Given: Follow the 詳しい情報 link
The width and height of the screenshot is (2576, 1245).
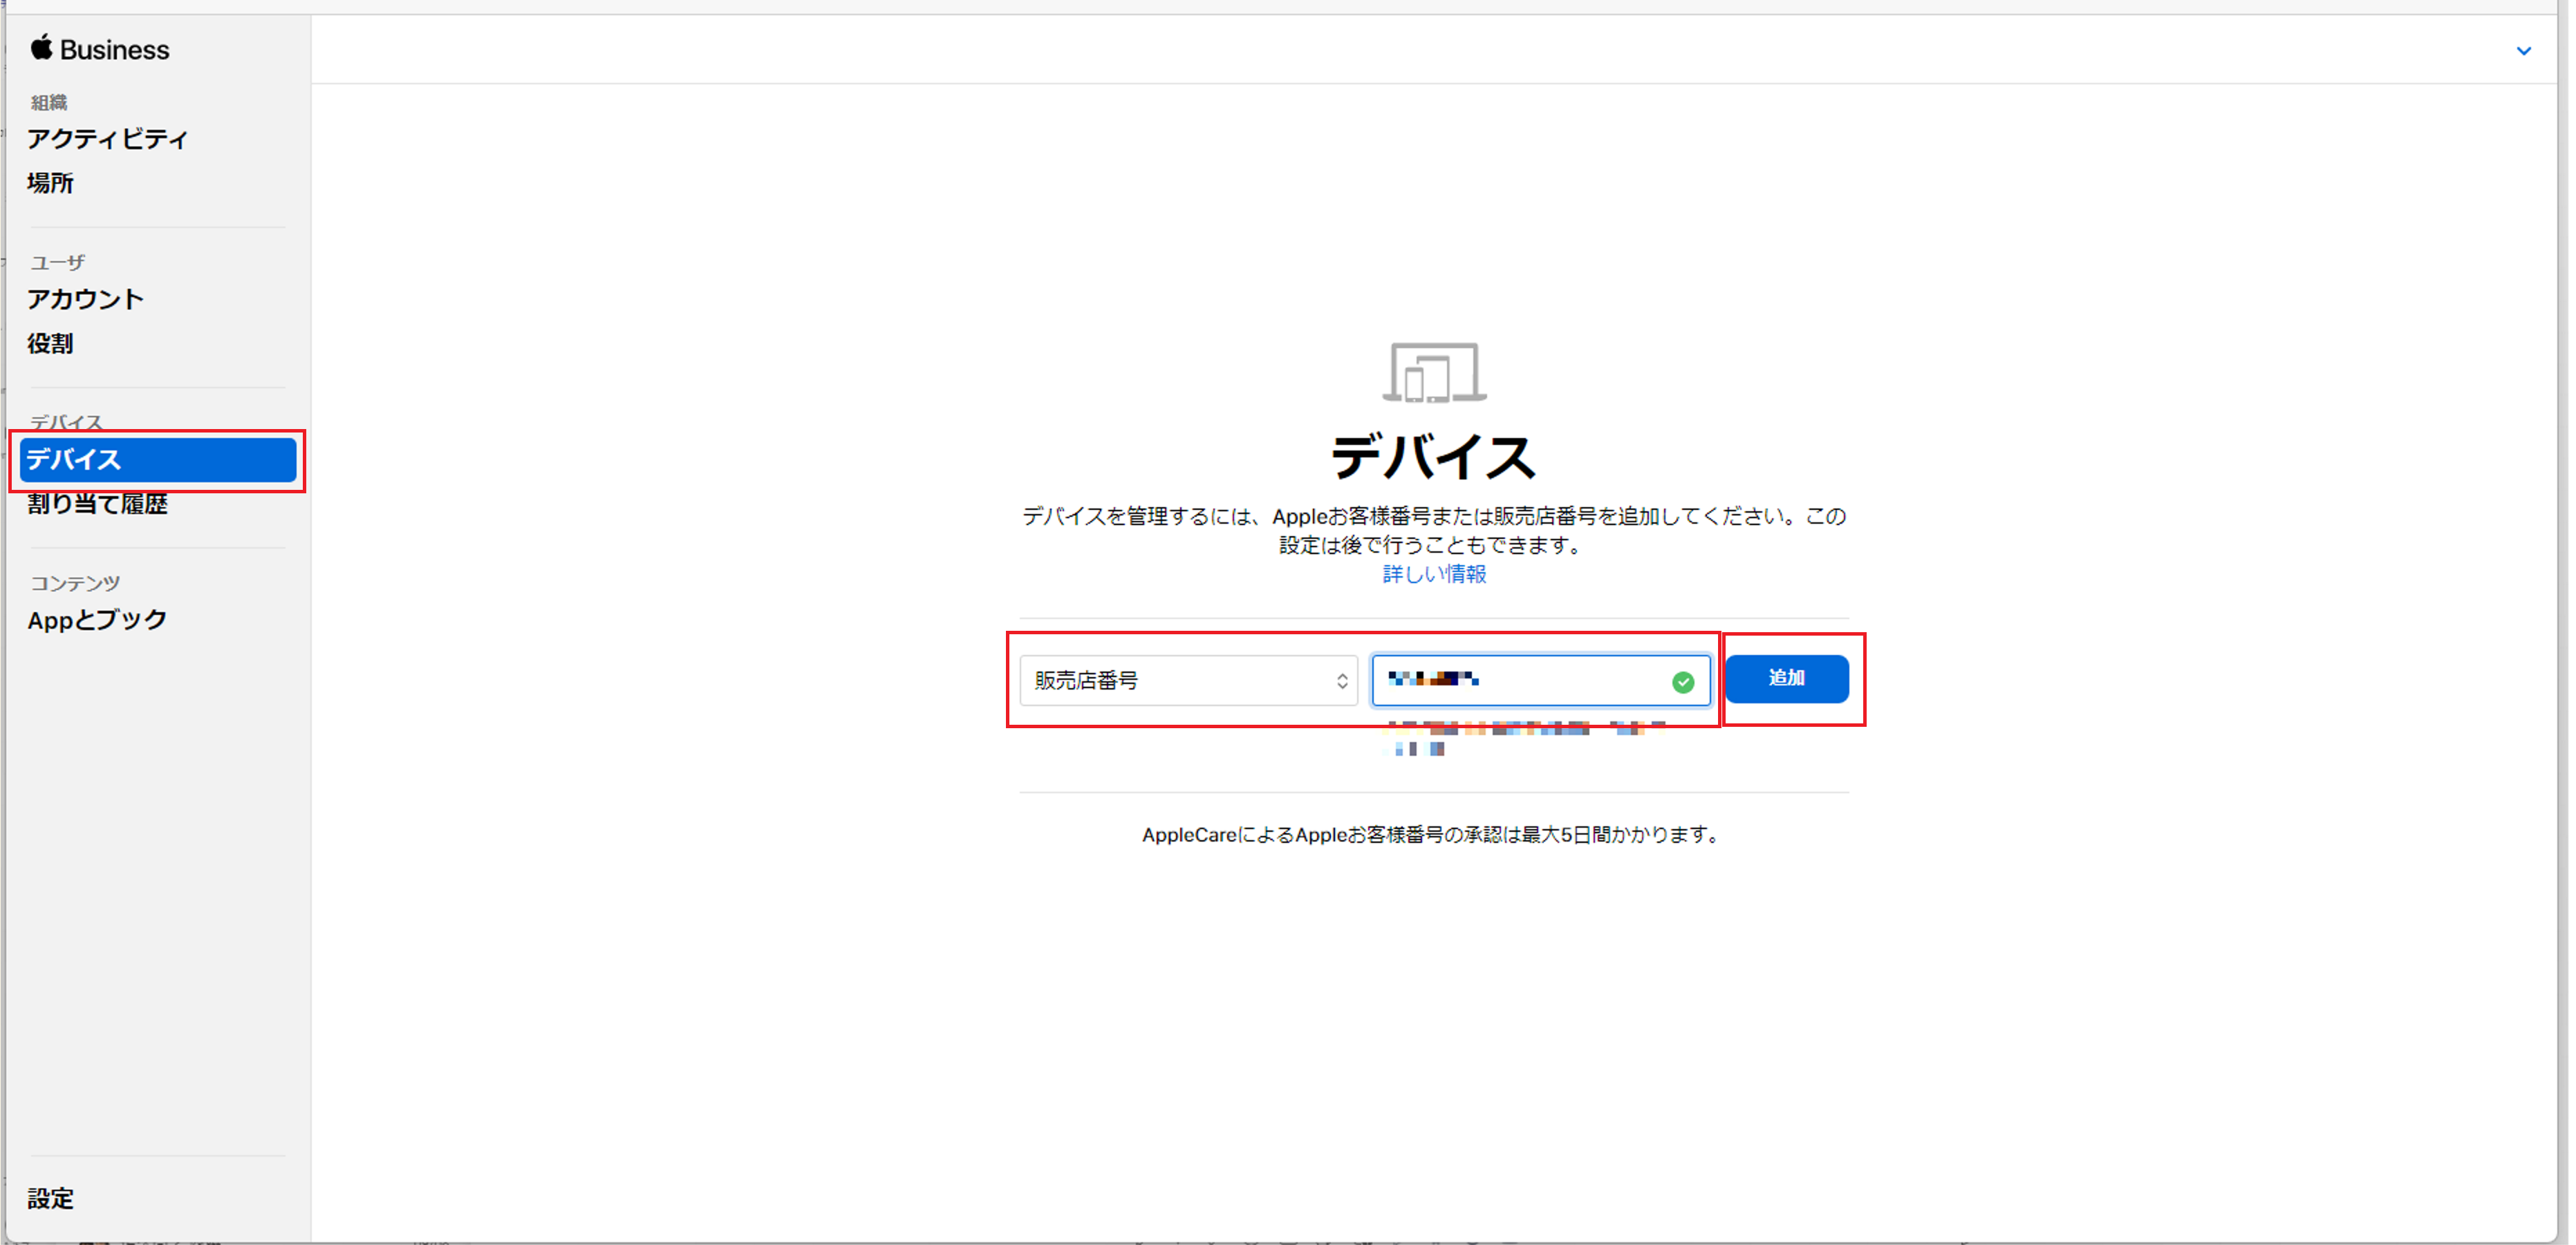Looking at the screenshot, I should coord(1434,573).
